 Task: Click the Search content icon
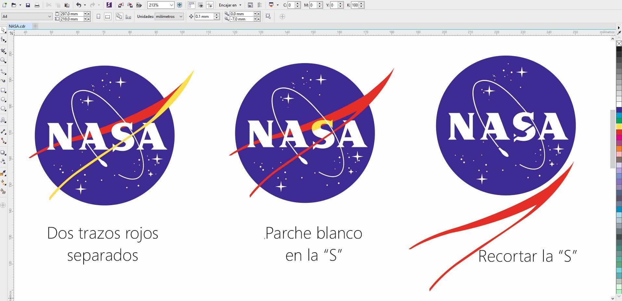pyautogui.click(x=109, y=5)
